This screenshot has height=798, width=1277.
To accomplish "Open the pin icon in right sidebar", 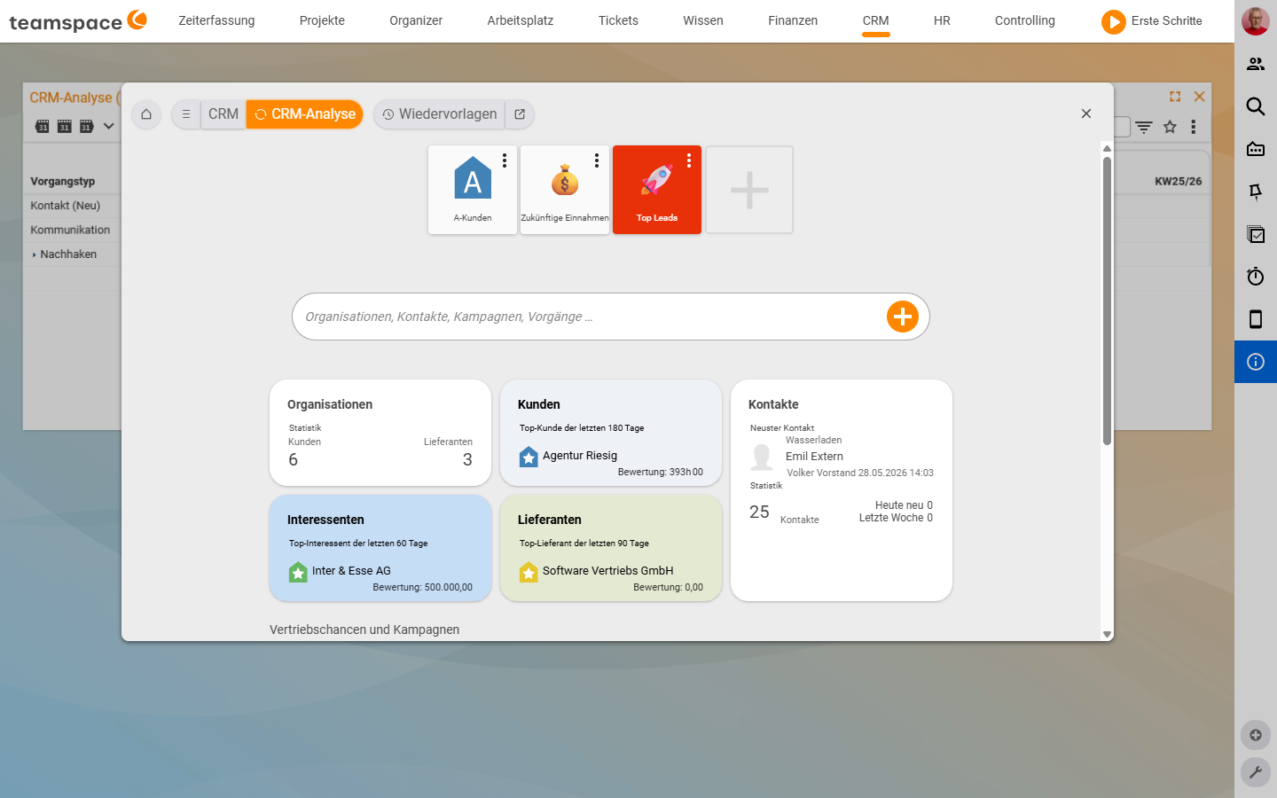I will [x=1256, y=192].
